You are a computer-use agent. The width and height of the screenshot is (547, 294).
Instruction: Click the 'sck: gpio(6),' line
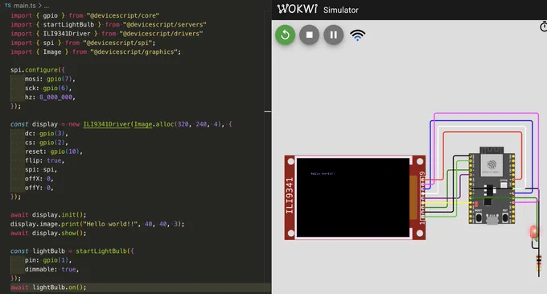[x=48, y=88]
